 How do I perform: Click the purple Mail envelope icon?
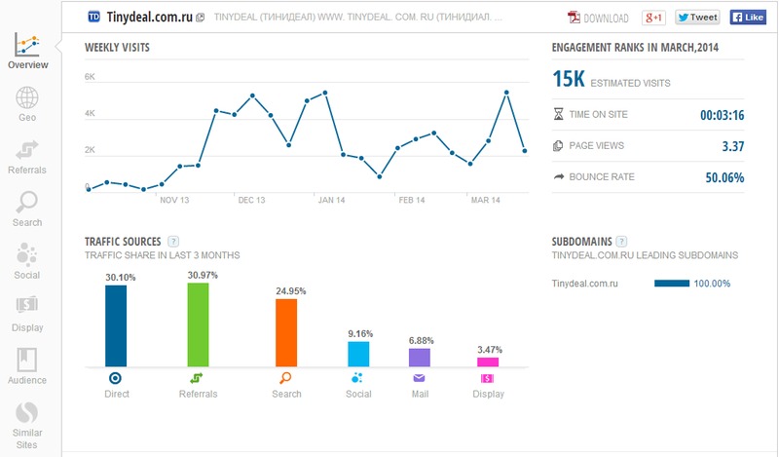(420, 378)
